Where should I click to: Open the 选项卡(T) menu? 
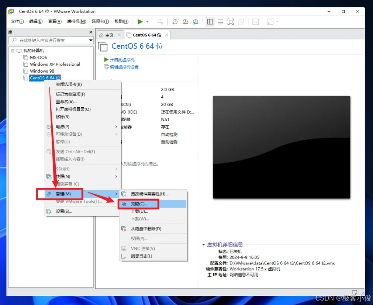click(x=100, y=21)
